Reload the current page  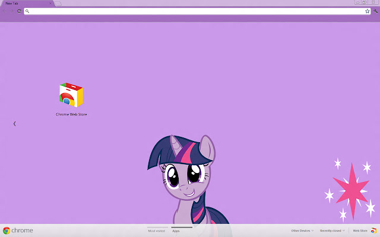tap(19, 11)
